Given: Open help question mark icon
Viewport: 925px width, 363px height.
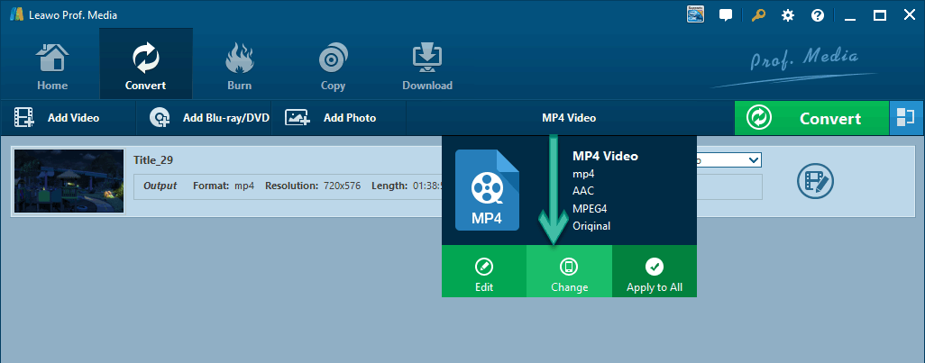Looking at the screenshot, I should click(818, 15).
